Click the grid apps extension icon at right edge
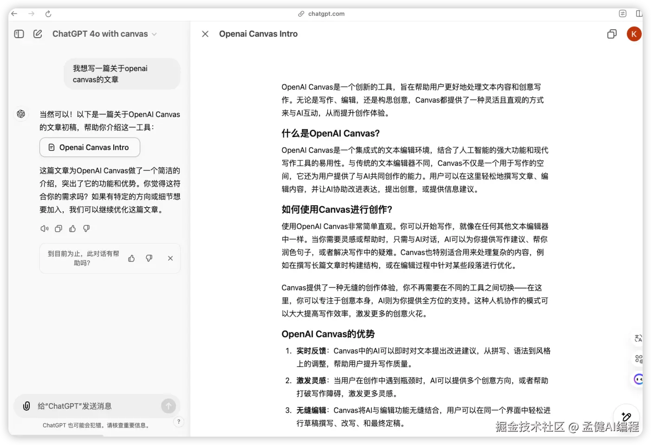The height and width of the screenshot is (445, 651). tap(638, 359)
